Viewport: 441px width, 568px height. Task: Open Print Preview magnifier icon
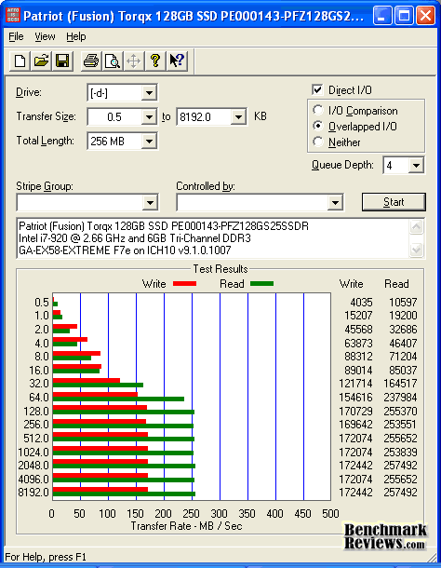click(113, 61)
